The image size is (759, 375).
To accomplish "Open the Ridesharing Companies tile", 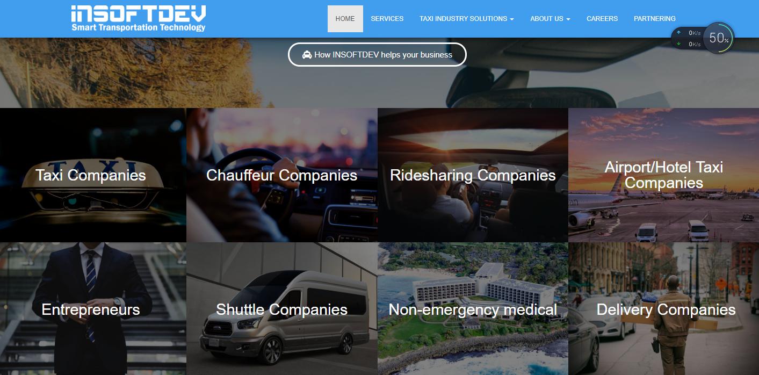I will pos(473,175).
